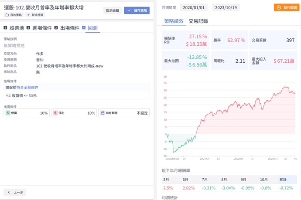Click the left arrow icon on 上一步

9,192
